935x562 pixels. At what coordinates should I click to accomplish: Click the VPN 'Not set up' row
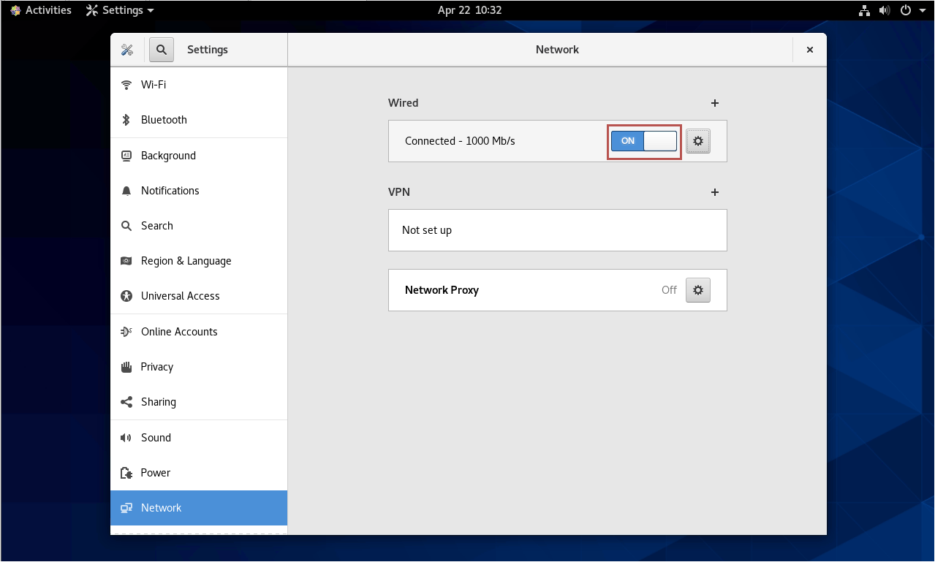click(x=558, y=230)
